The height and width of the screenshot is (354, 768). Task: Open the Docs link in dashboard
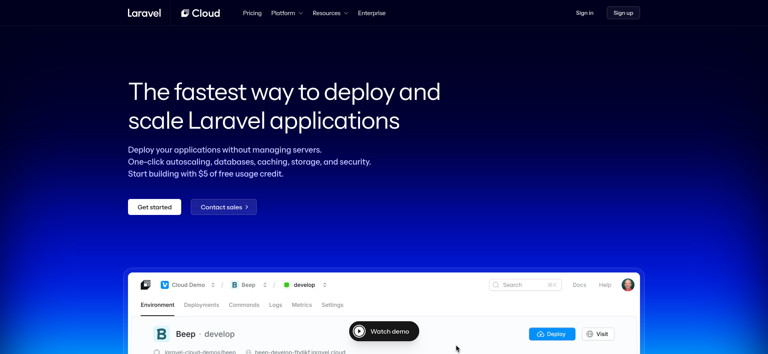click(x=579, y=285)
